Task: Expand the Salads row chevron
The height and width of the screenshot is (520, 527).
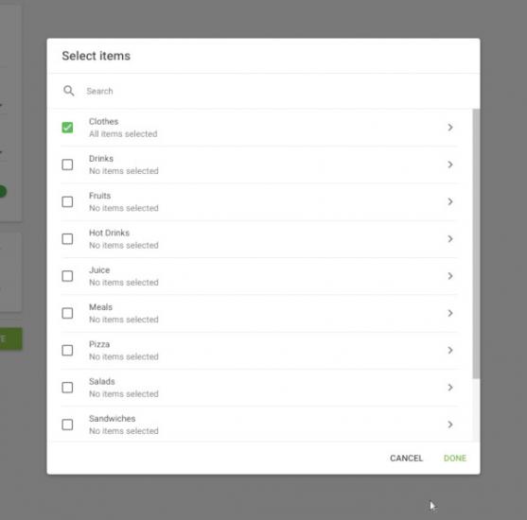Action: (x=450, y=388)
